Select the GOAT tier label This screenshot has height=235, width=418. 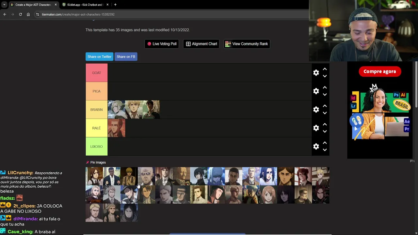(x=96, y=73)
